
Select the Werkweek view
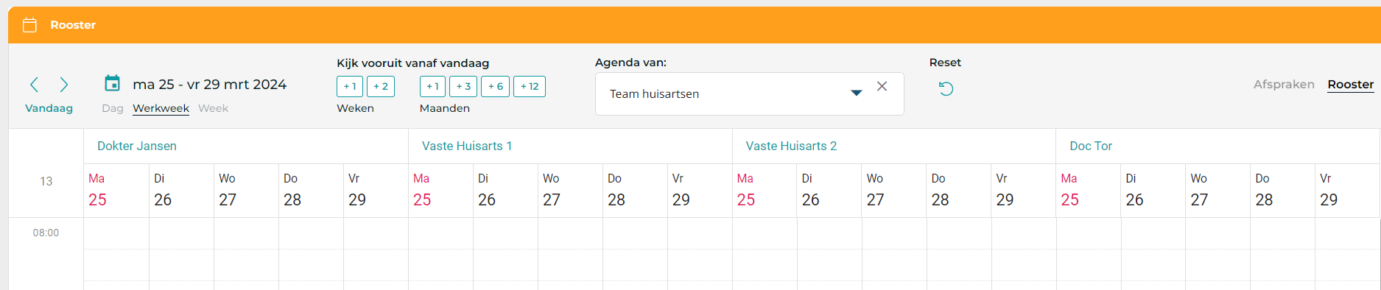pos(161,108)
